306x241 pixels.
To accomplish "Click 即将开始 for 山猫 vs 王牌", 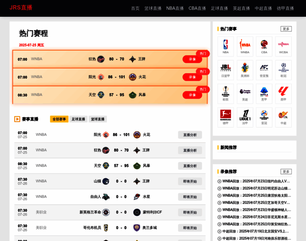I will pyautogui.click(x=190, y=182).
